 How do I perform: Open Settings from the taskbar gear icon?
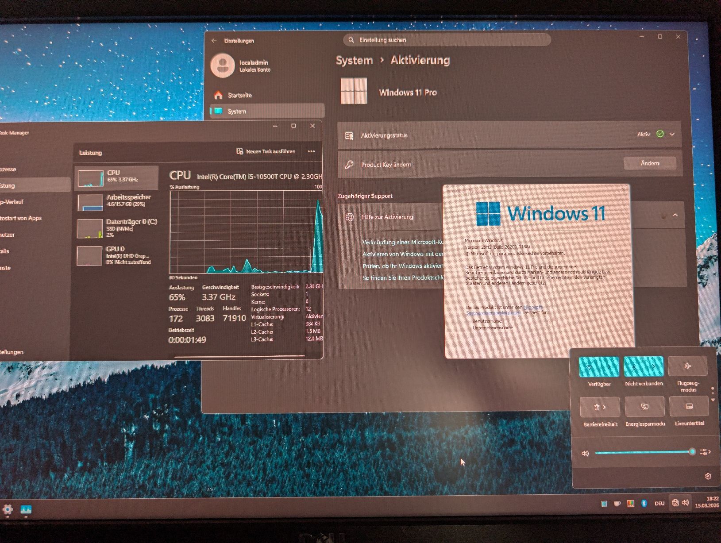[8, 510]
